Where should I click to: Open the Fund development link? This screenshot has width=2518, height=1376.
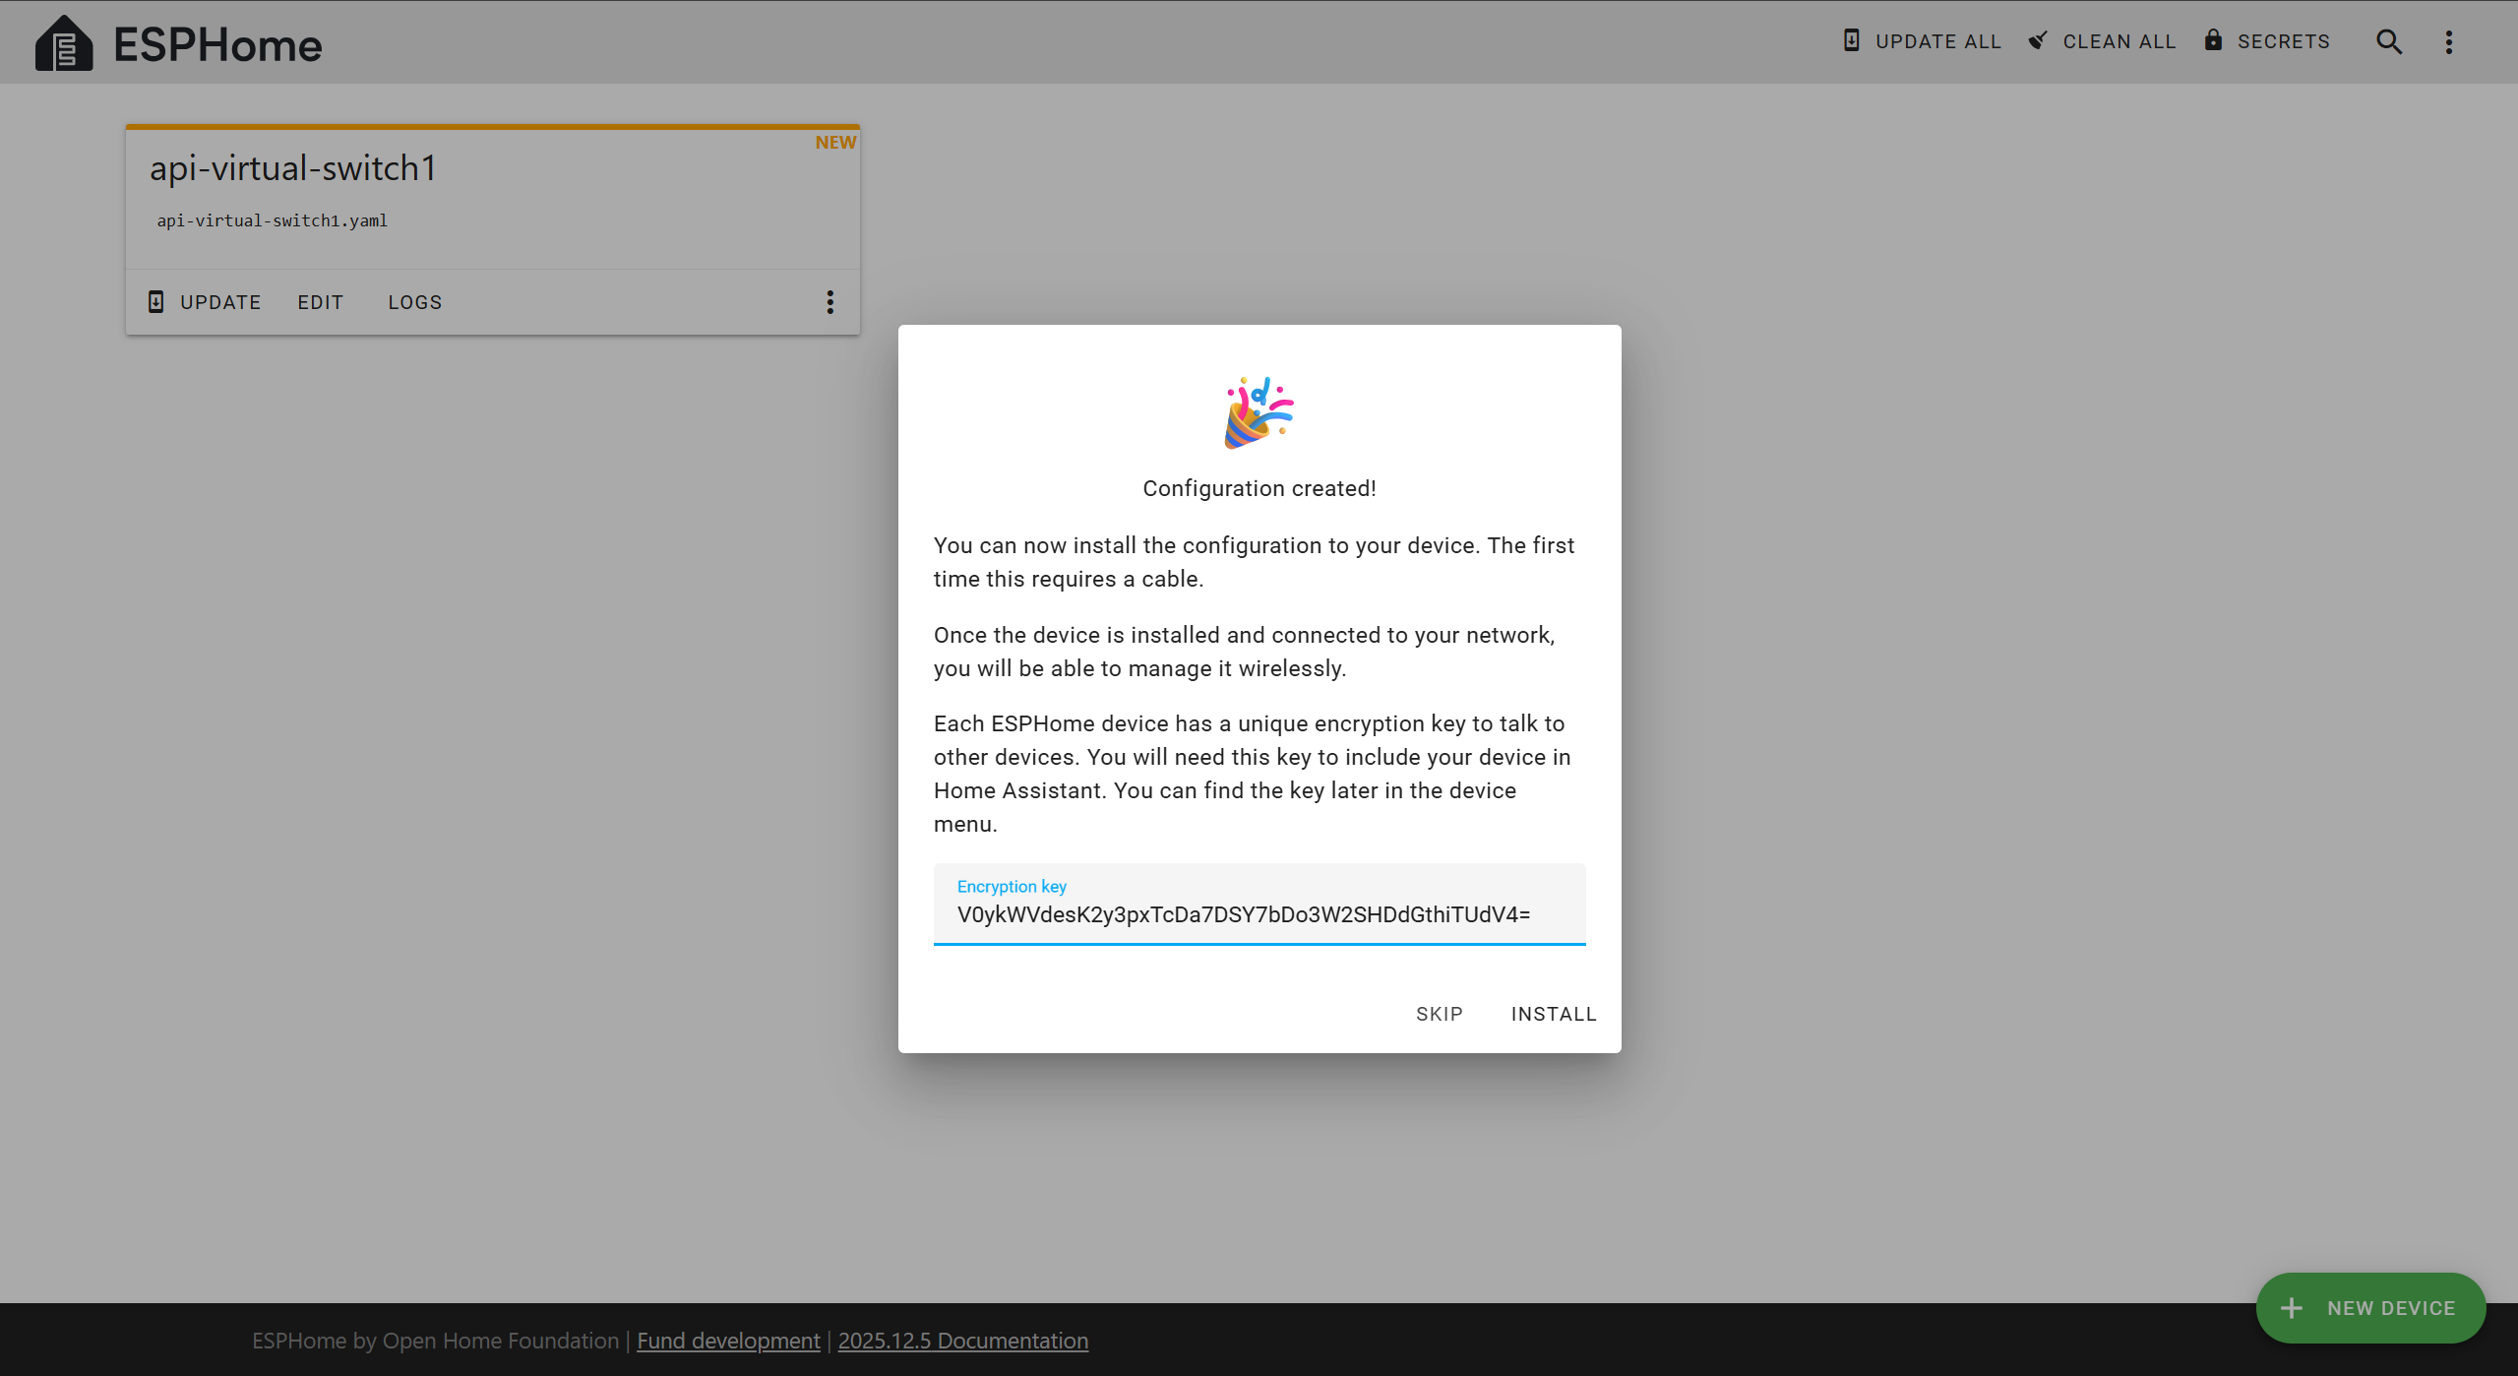[728, 1341]
